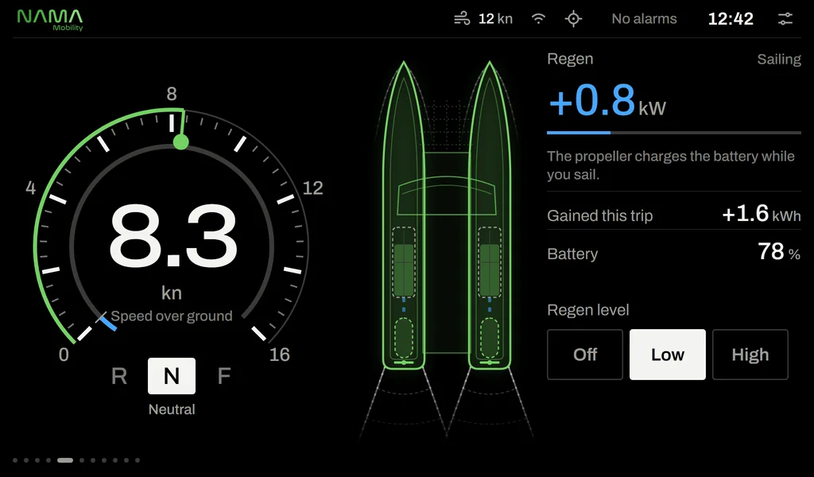Image resolution: width=814 pixels, height=477 pixels.
Task: Click the green speed gauge needle dot
Action: click(180, 142)
